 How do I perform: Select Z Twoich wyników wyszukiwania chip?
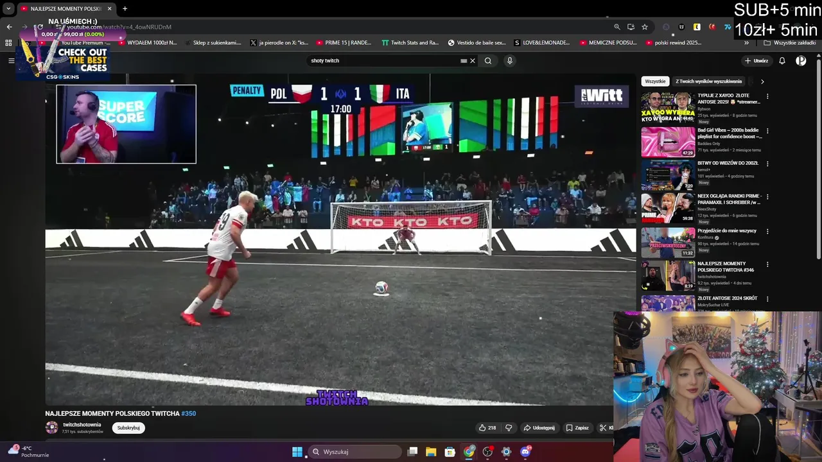coord(708,81)
